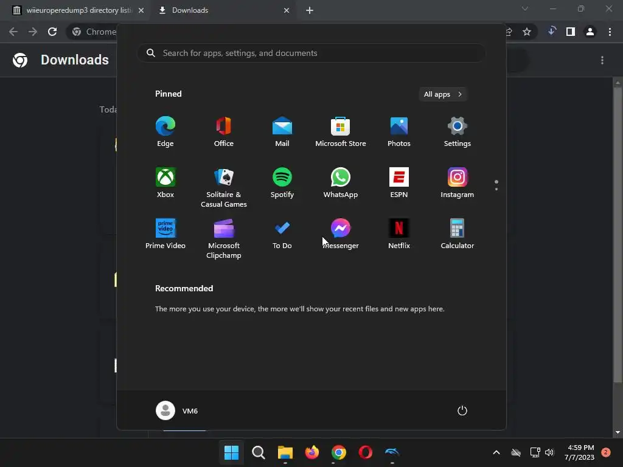Image resolution: width=623 pixels, height=467 pixels.
Task: Open the power options button
Action: (x=462, y=410)
